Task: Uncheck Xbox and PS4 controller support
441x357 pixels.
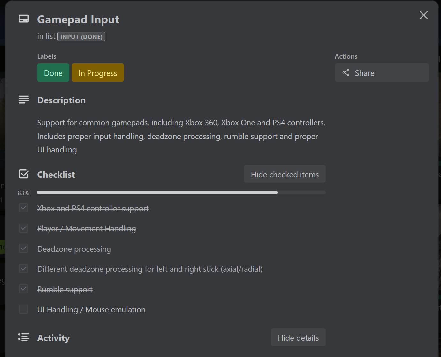Action: pos(24,208)
